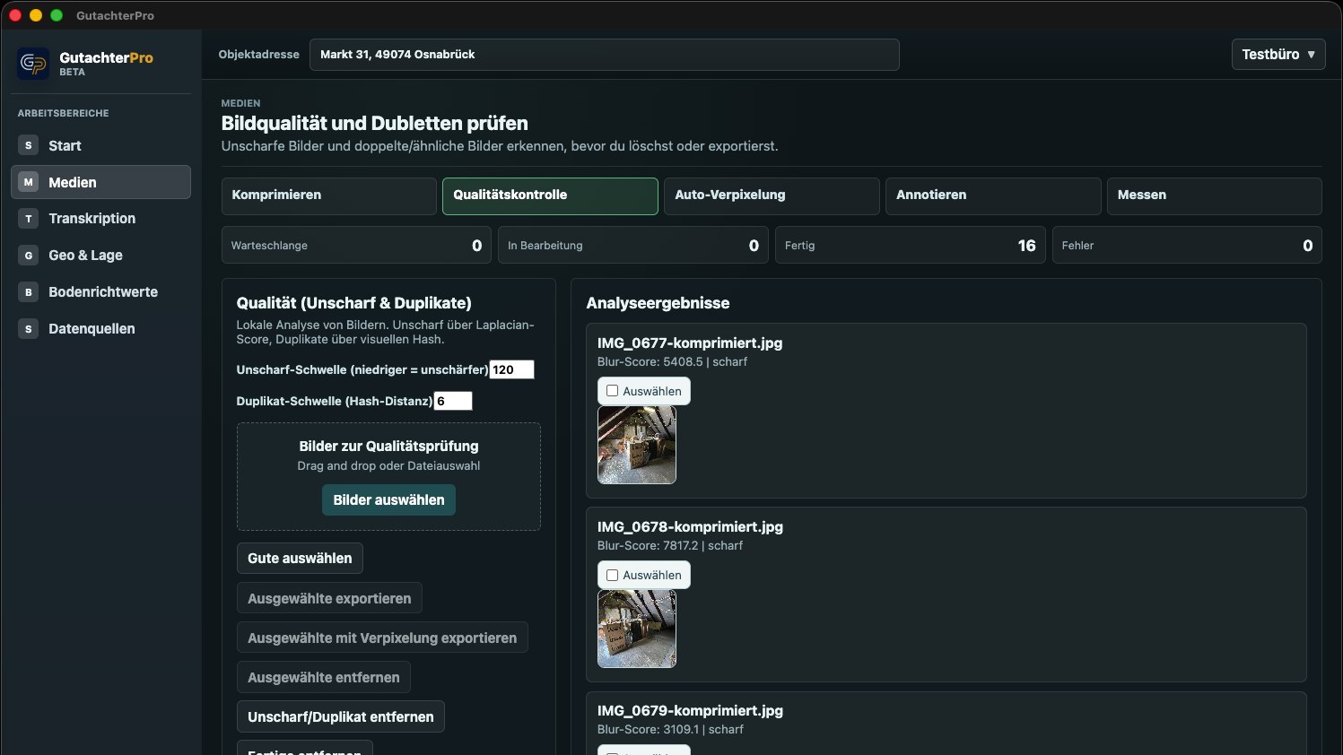1343x755 pixels.
Task: Click the S icon next to Start
Action: [x=29, y=145]
